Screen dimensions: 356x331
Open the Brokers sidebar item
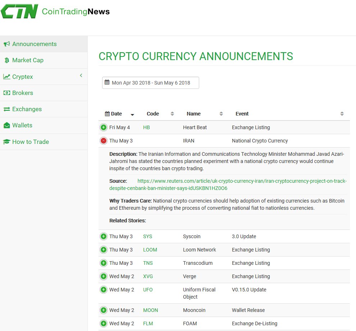pyautogui.click(x=44, y=93)
